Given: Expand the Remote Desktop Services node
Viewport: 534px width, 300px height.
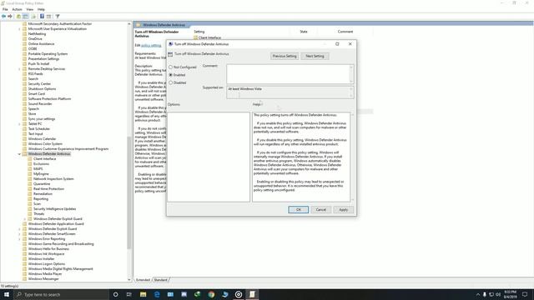Looking at the screenshot, I should [19, 69].
